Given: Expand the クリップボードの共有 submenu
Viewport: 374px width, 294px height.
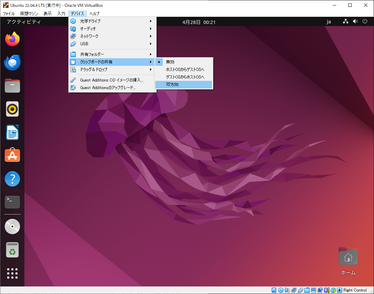Looking at the screenshot, I should [x=112, y=62].
